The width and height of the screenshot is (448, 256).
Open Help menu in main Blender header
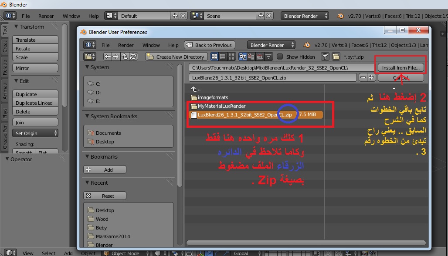(93, 16)
